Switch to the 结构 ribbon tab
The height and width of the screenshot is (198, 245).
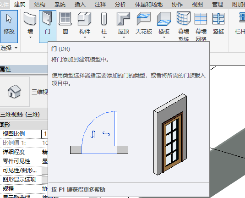tap(40, 4)
